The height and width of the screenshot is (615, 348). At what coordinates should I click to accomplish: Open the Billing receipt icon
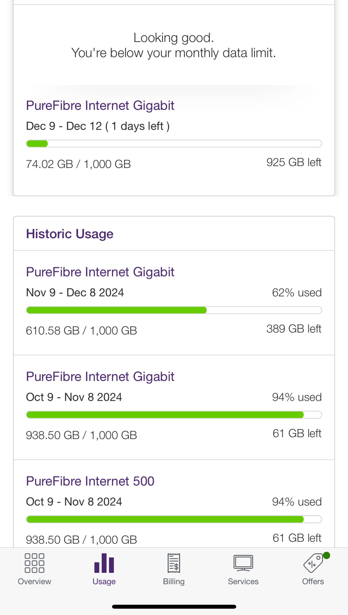tap(174, 563)
